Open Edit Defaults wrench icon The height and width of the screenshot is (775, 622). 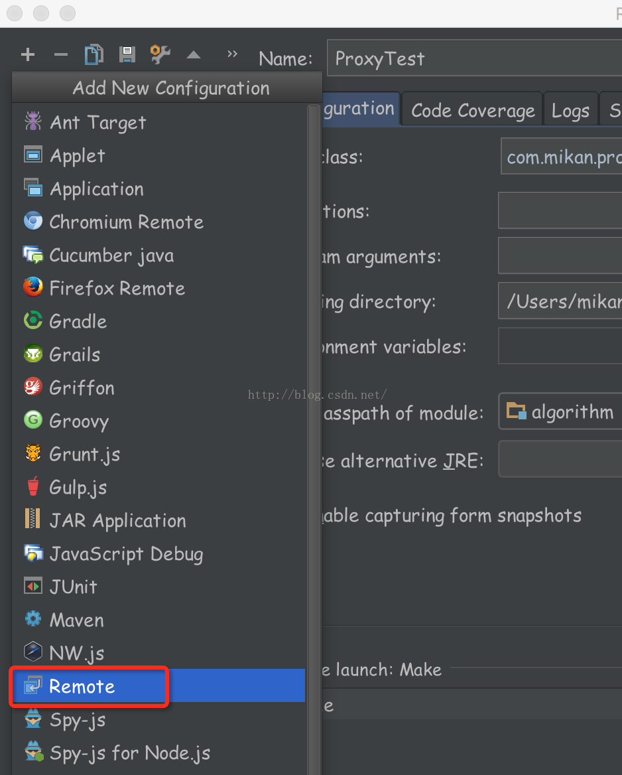coord(160,54)
